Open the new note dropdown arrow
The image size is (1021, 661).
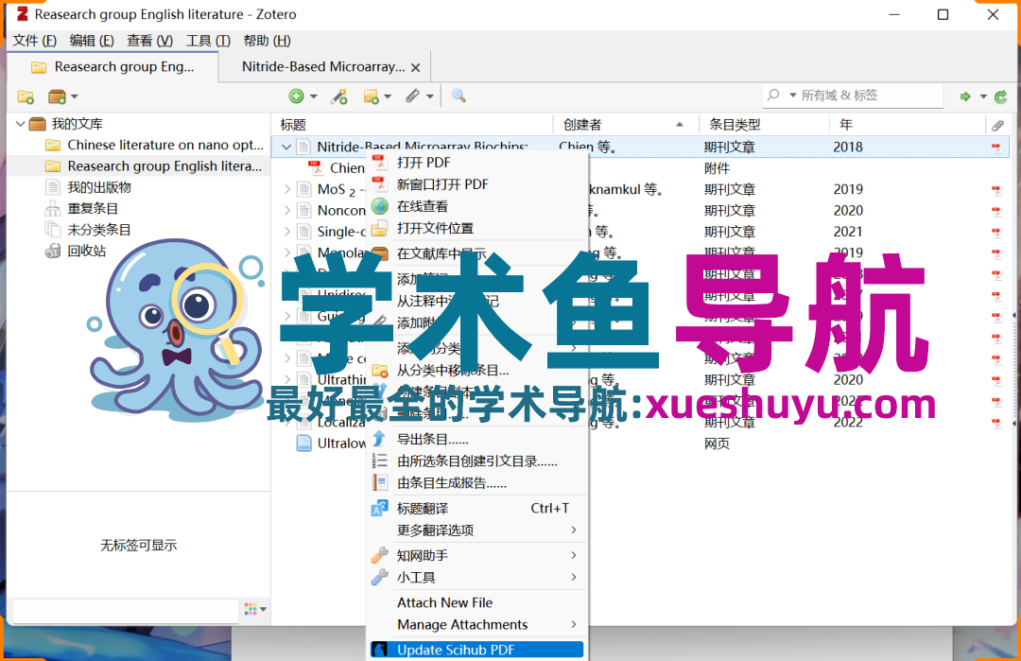click(389, 96)
